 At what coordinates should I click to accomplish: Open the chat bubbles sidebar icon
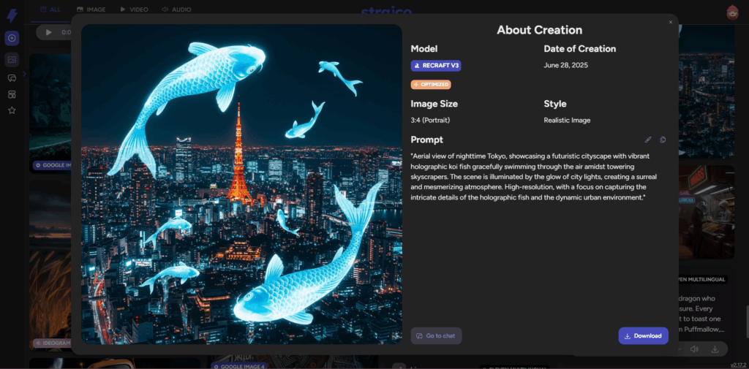pos(12,77)
